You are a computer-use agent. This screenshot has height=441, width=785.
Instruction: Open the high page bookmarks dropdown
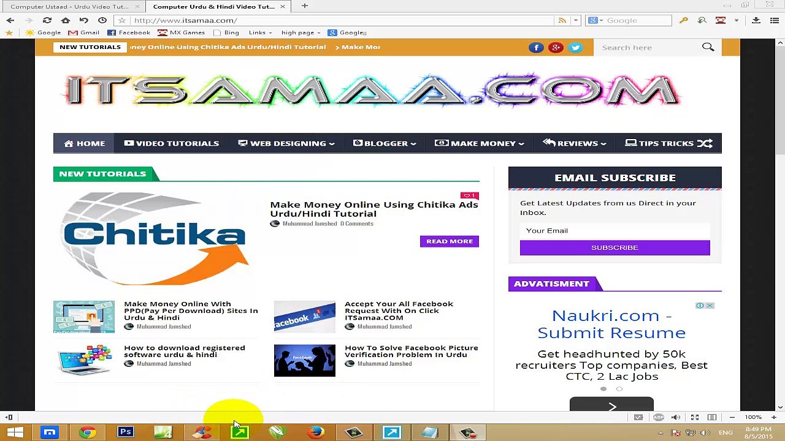pyautogui.click(x=301, y=32)
